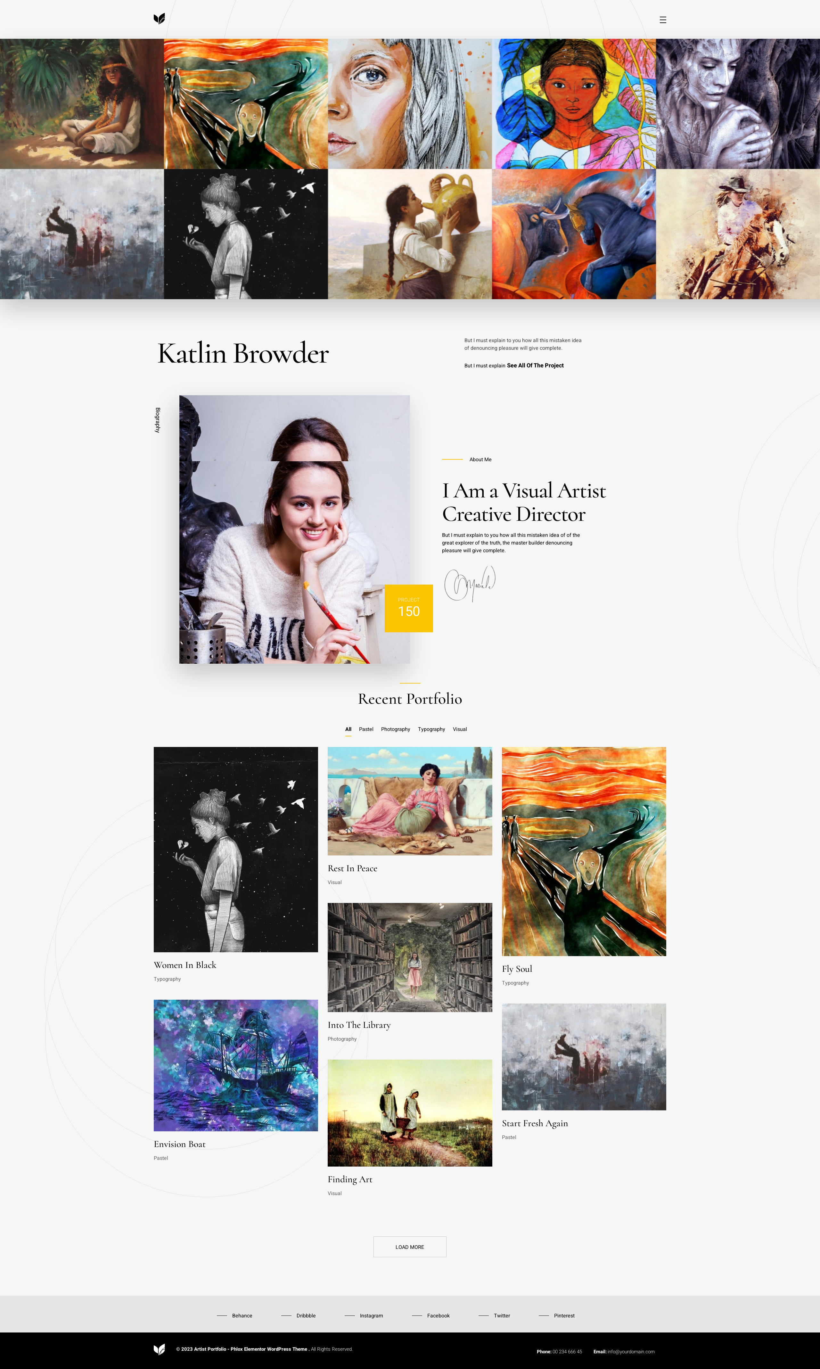Visit the Instagram social link
Image resolution: width=820 pixels, height=1369 pixels.
(371, 1316)
